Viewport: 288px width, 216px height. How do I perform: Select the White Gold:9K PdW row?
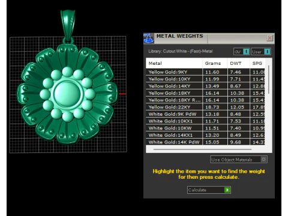click(x=205, y=114)
